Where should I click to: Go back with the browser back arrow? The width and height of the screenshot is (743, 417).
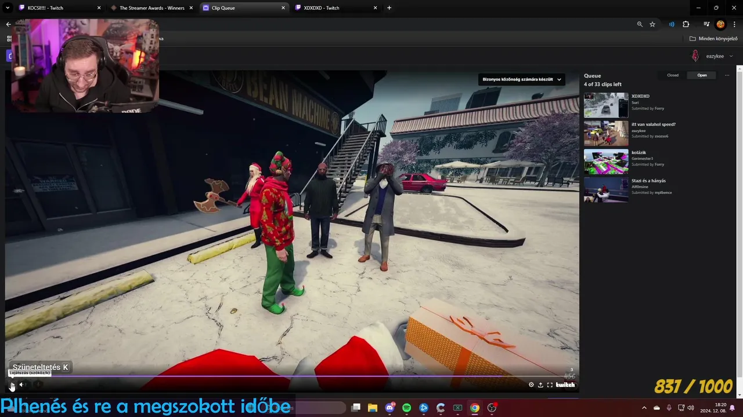tap(8, 24)
